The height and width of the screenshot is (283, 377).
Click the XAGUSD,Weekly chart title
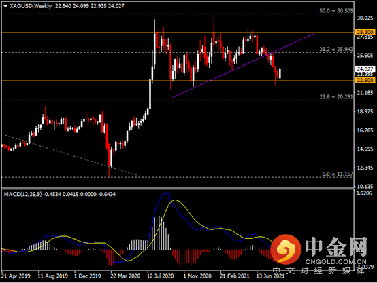pyautogui.click(x=31, y=6)
